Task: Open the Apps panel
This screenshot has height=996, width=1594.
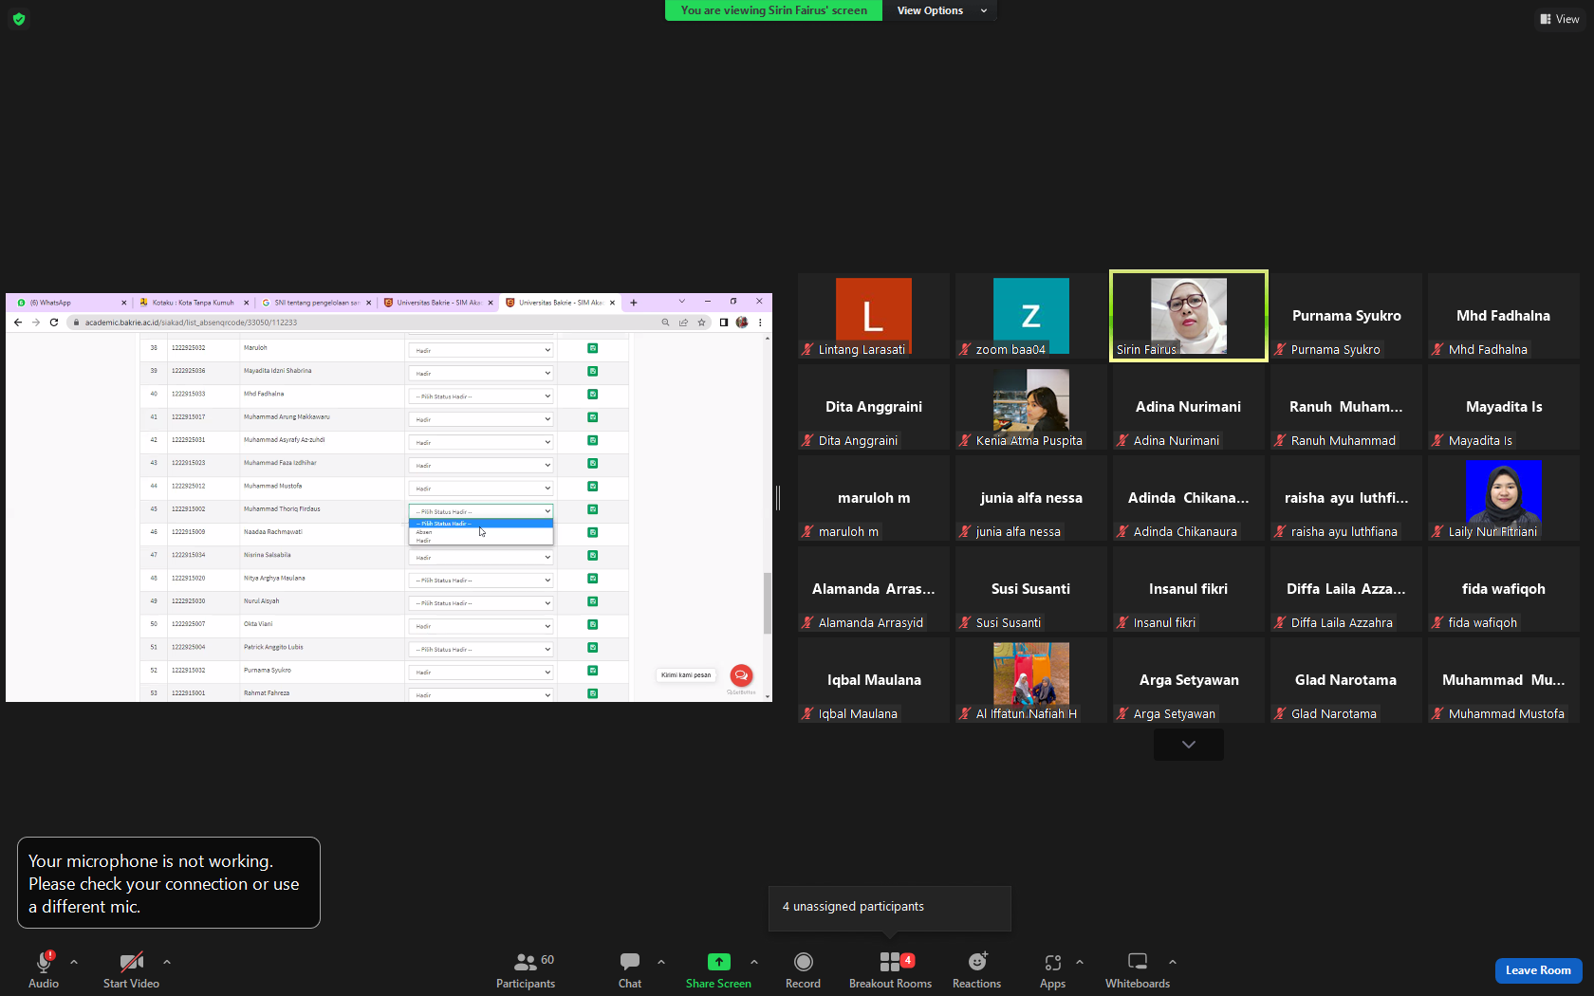Action: pyautogui.click(x=1052, y=969)
